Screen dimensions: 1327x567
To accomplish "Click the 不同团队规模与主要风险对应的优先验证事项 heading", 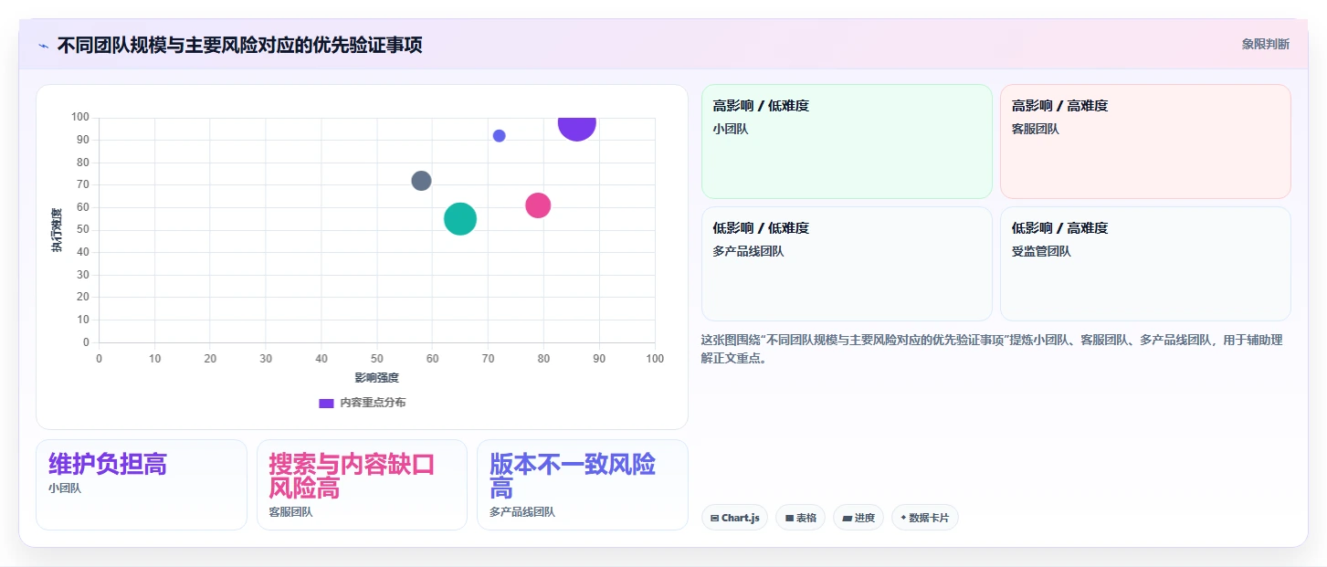I will [x=240, y=45].
